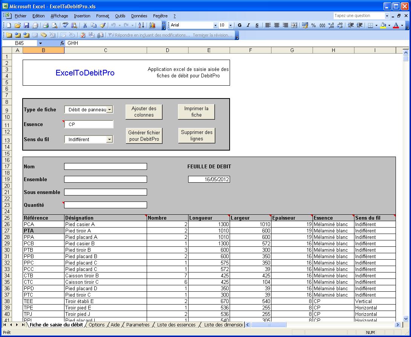The image size is (411, 337).
Task: Click the Supprimer des lignes button
Action: (x=196, y=135)
